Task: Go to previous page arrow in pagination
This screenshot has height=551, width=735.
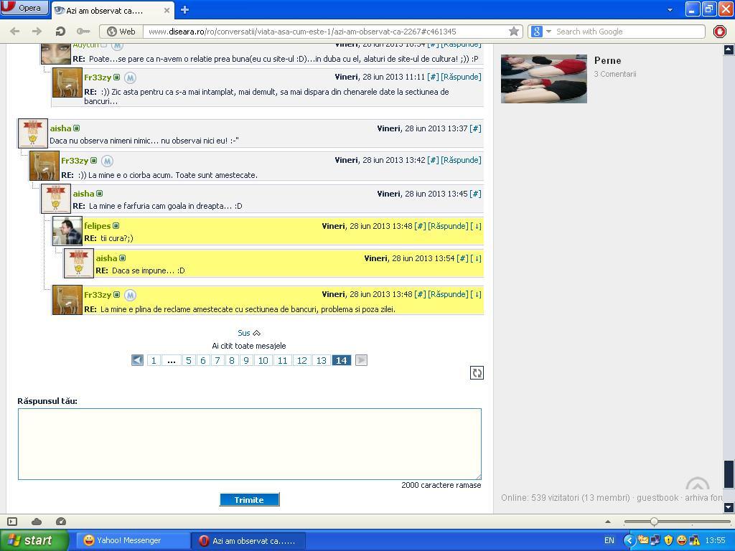Action: click(x=137, y=360)
